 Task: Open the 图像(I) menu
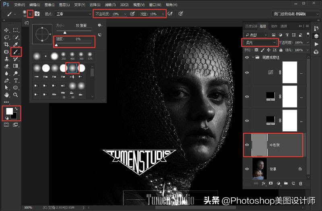point(49,4)
